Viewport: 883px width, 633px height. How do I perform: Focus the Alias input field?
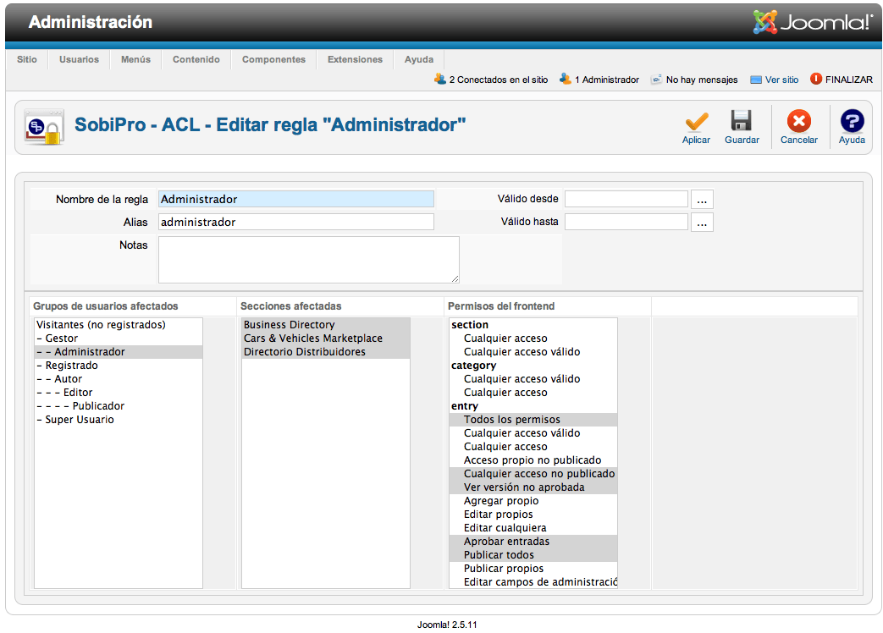(x=296, y=222)
